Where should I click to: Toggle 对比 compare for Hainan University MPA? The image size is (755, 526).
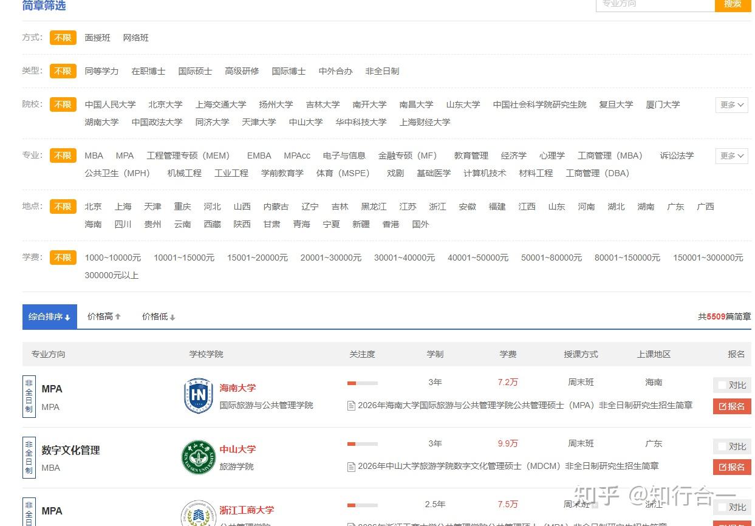[x=731, y=384]
